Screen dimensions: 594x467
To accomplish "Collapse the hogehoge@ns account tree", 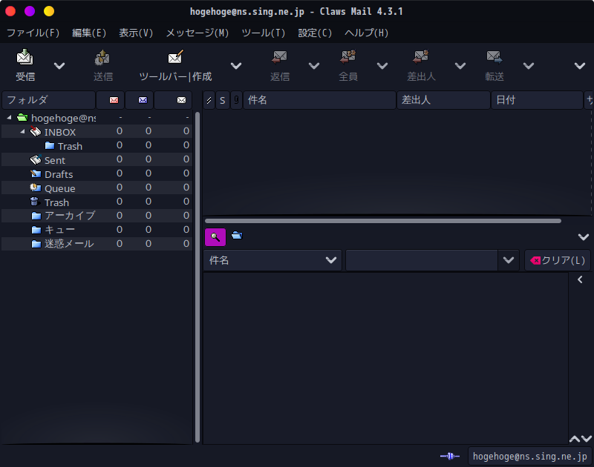I will tap(9, 118).
